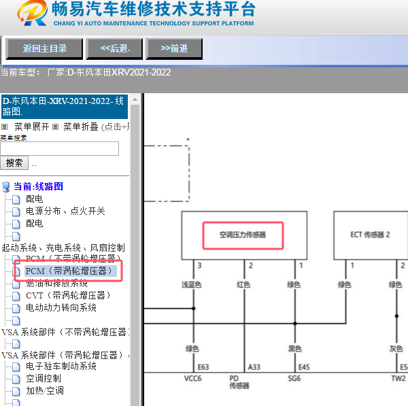Image resolution: width=408 pixels, height=406 pixels.
Task: Click the A33 connector label
Action: pos(254,367)
